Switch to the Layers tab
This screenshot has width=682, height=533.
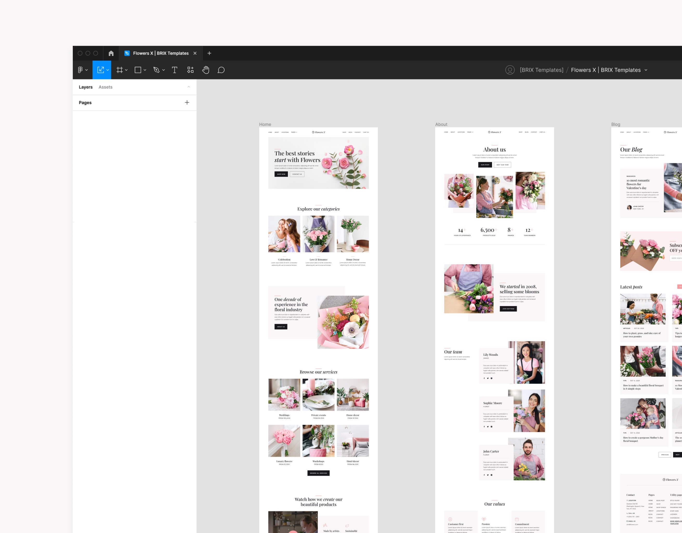pos(86,87)
